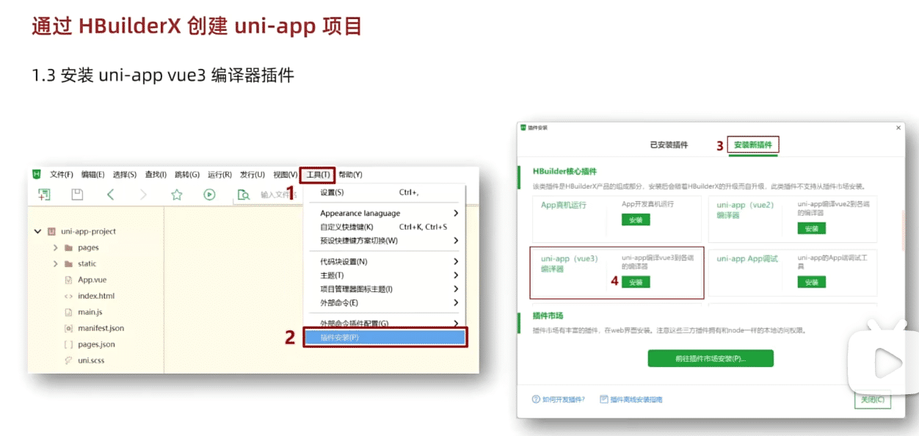
Task: Open the 运行(R) menu
Action: pos(219,175)
